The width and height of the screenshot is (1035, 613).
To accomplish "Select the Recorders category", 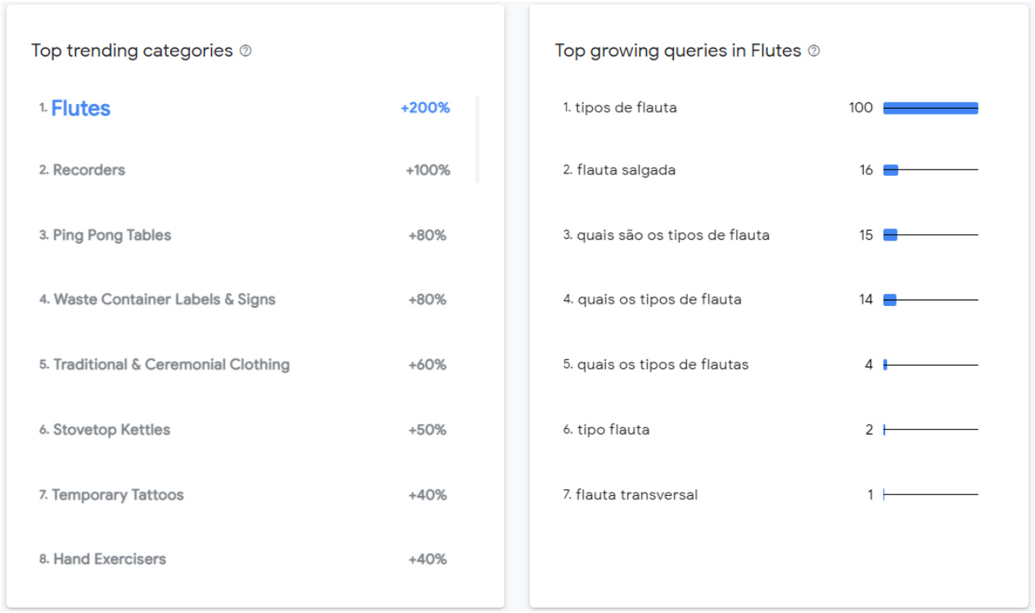I will 88,170.
